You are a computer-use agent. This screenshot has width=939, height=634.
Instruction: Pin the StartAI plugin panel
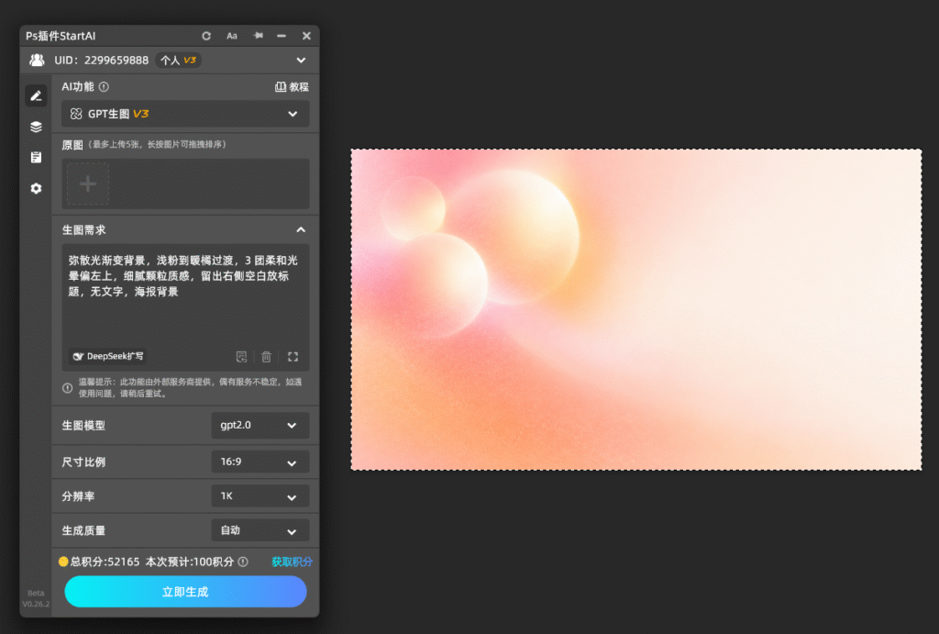tap(258, 36)
